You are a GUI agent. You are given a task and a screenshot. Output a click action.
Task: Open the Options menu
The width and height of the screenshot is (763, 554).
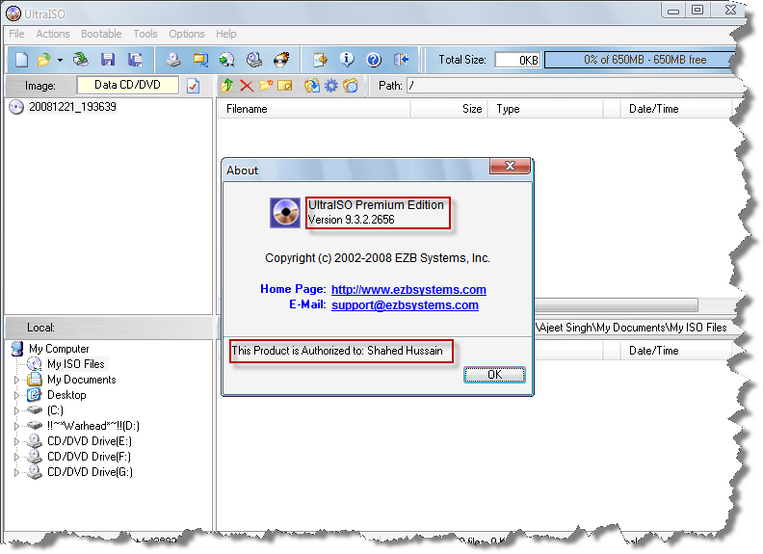click(x=186, y=34)
